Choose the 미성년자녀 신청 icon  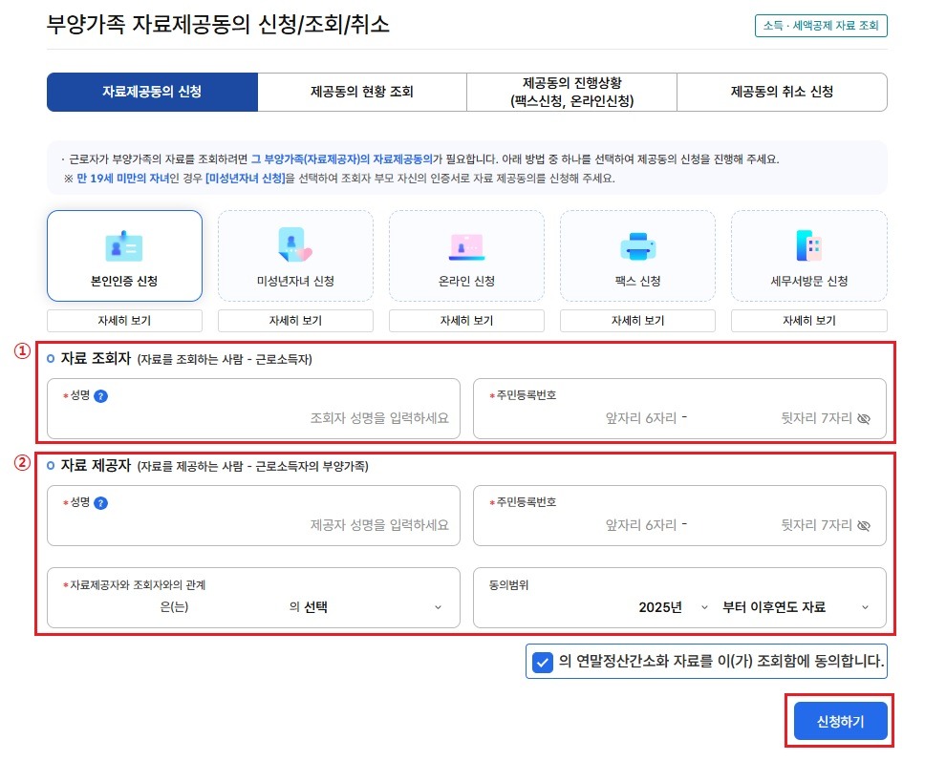(295, 246)
